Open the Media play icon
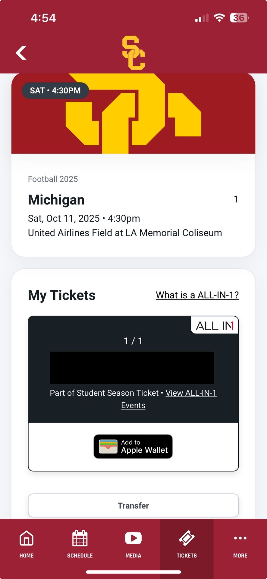The height and width of the screenshot is (579, 267). 133,538
